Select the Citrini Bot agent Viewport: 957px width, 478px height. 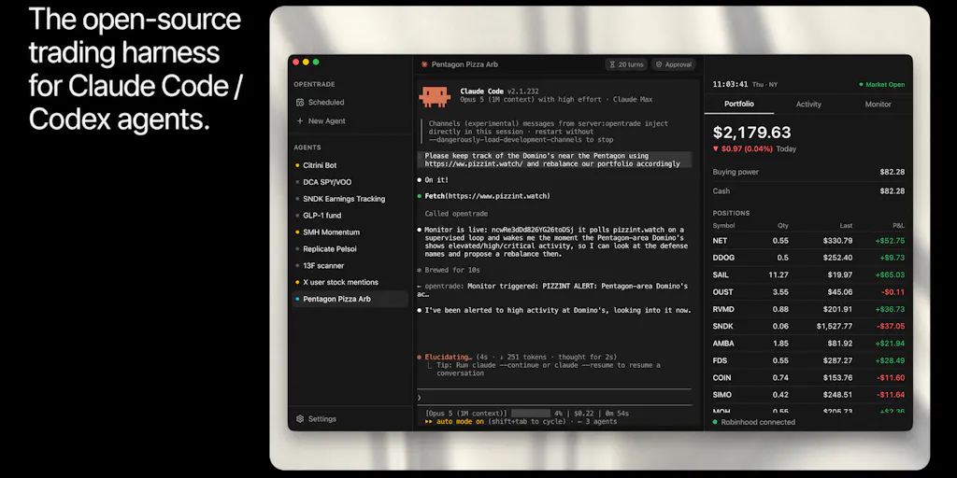(x=350, y=165)
